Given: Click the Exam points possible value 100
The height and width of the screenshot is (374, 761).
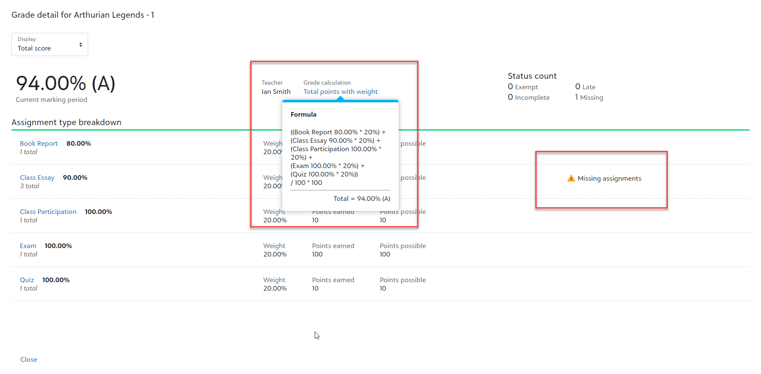Looking at the screenshot, I should [385, 254].
